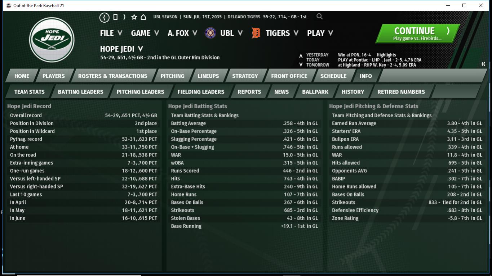Click the Out of the Park Baseball title-bar icon
The image size is (492, 276).
[x=9, y=5]
